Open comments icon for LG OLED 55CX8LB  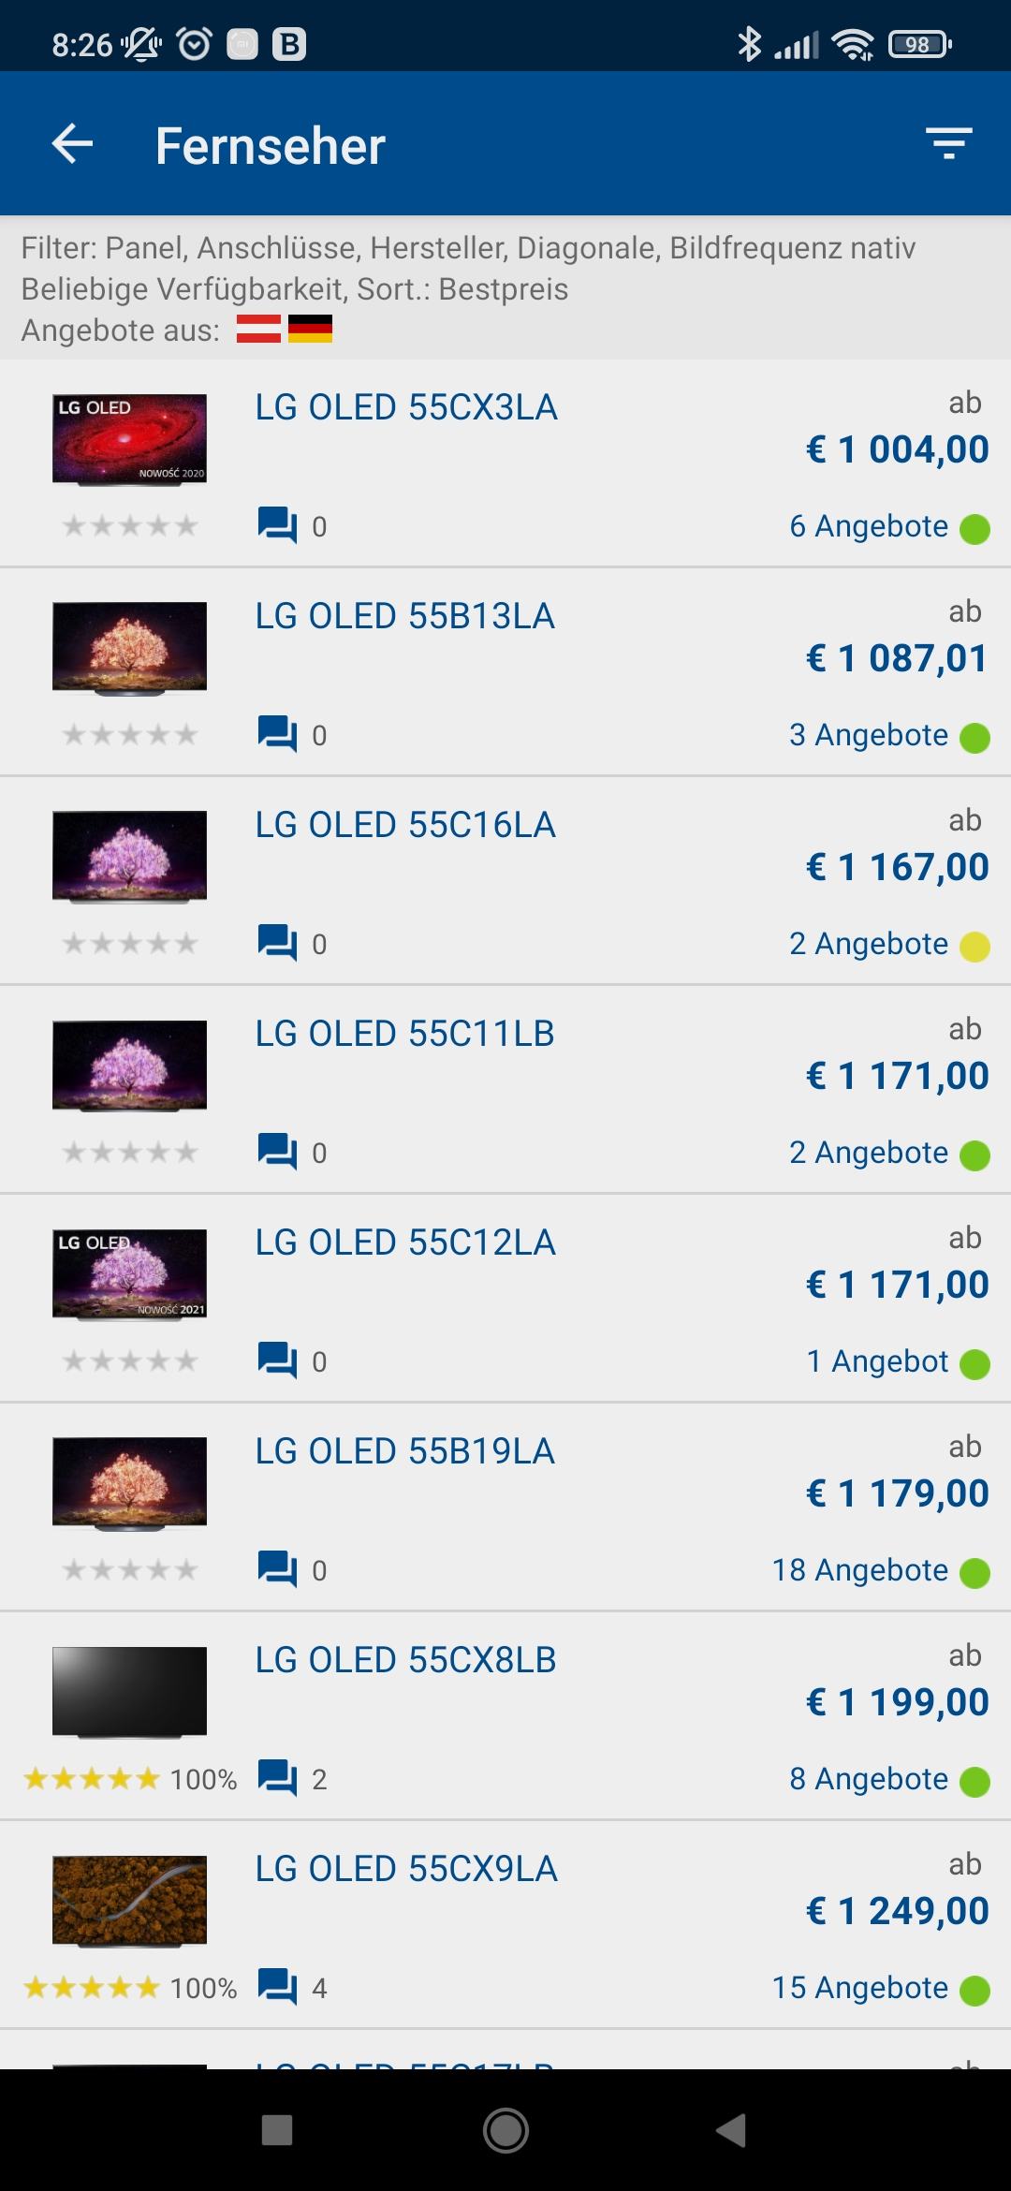pyautogui.click(x=277, y=1778)
